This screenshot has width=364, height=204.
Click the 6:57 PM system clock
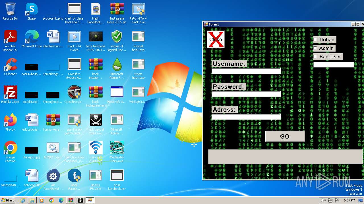tap(349, 200)
